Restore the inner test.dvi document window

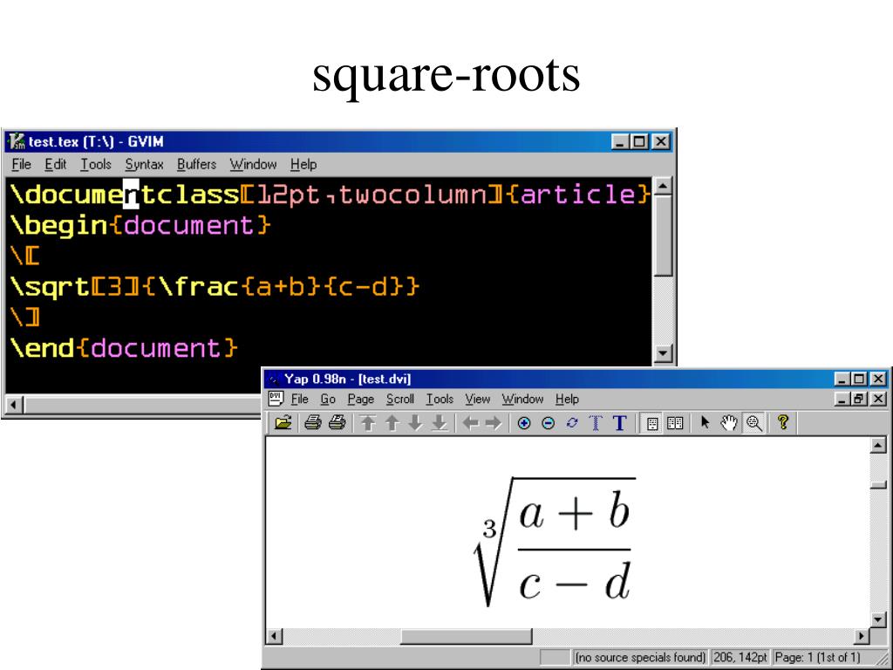[858, 399]
